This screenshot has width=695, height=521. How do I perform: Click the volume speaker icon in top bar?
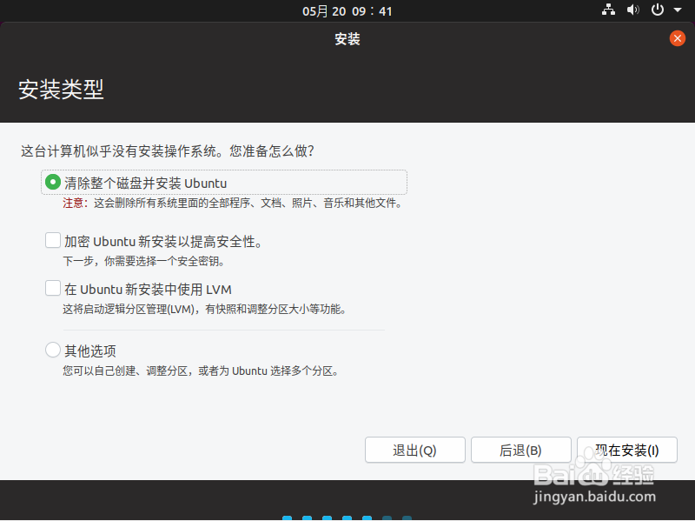(633, 10)
